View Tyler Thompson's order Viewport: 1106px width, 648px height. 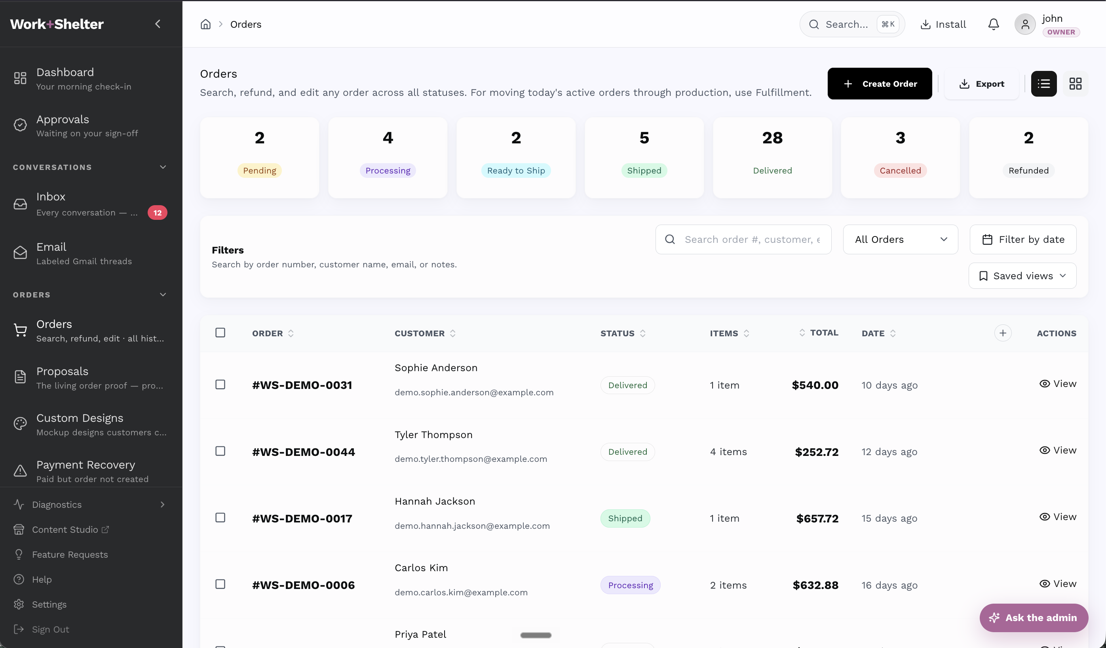(1058, 450)
